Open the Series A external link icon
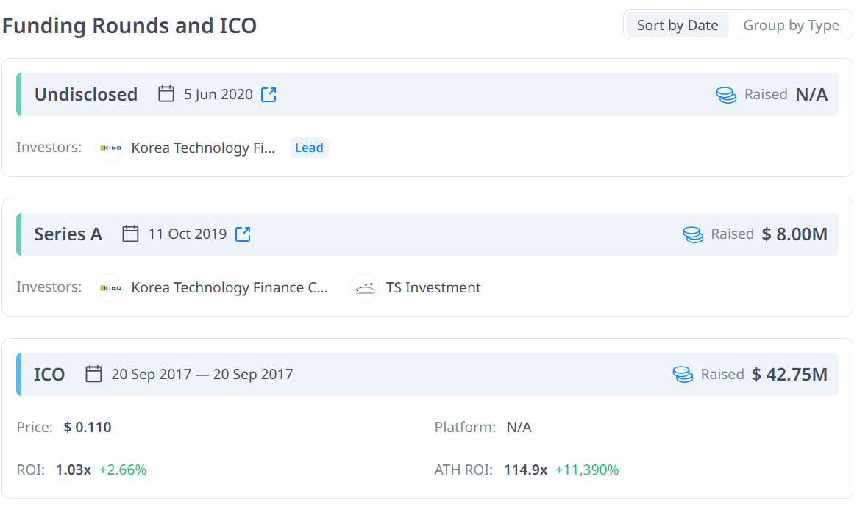This screenshot has height=507, width=857. click(x=243, y=234)
